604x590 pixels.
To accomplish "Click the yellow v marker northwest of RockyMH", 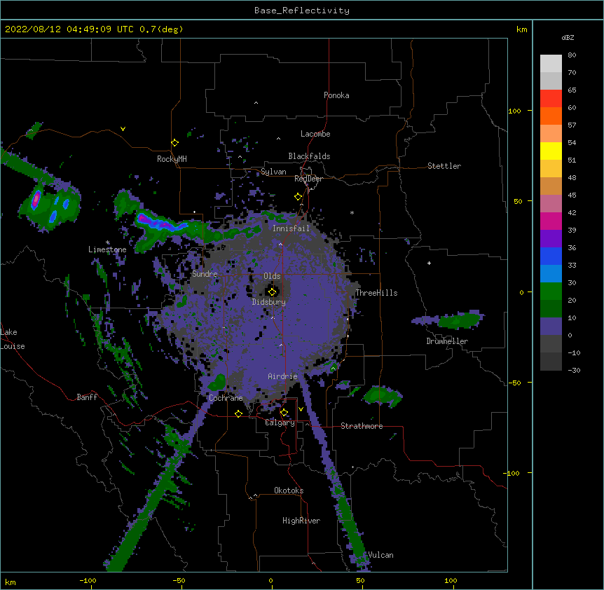I will (x=123, y=129).
